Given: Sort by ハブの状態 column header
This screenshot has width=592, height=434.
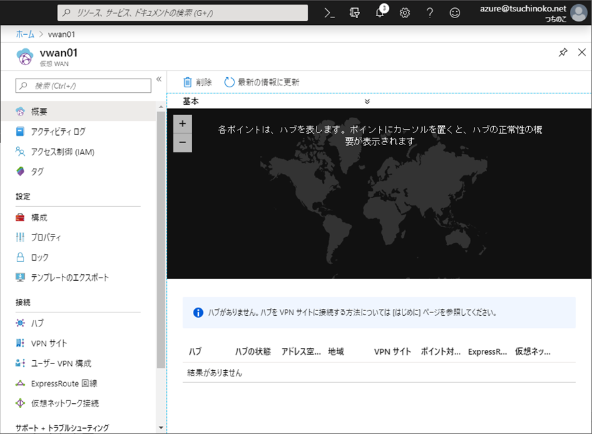Looking at the screenshot, I should pos(253,351).
